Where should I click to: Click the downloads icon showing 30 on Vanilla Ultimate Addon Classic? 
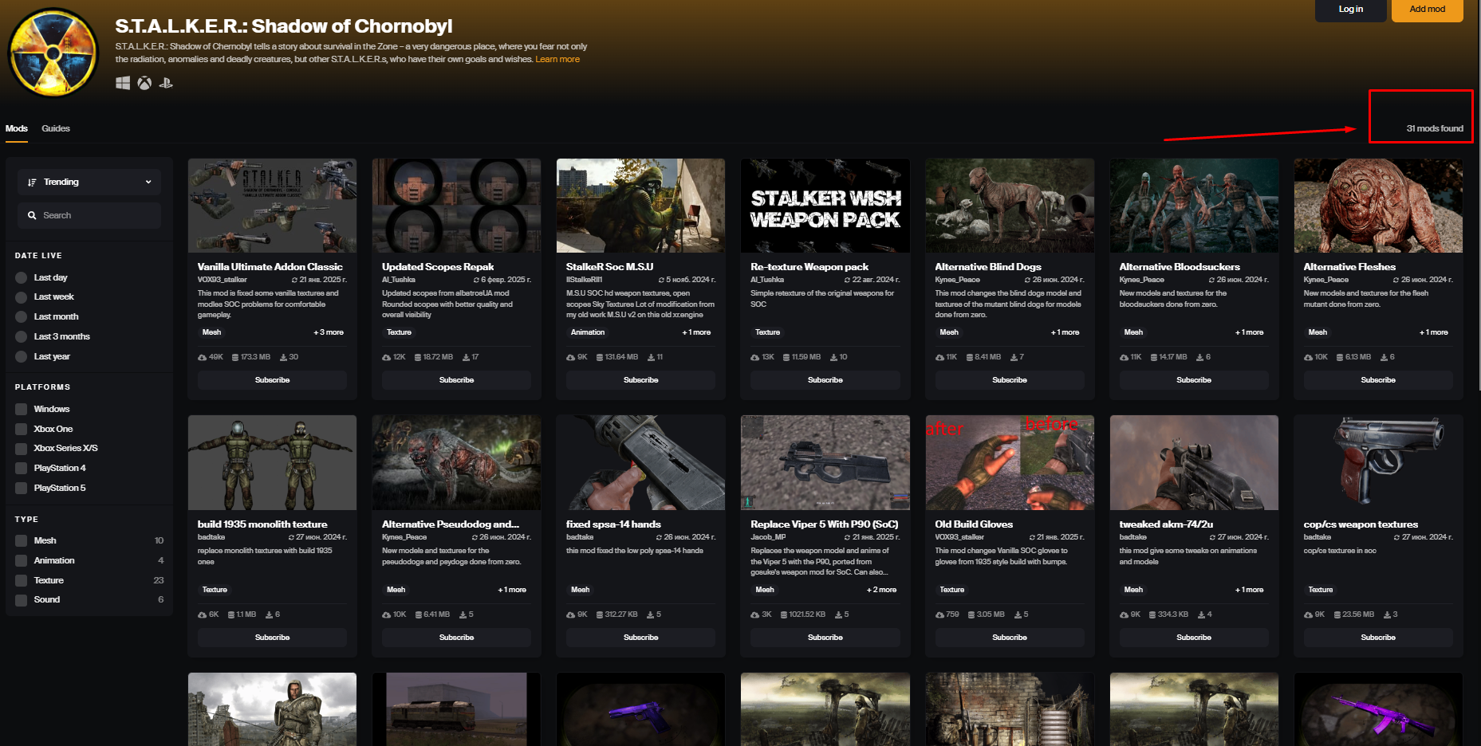(x=283, y=357)
